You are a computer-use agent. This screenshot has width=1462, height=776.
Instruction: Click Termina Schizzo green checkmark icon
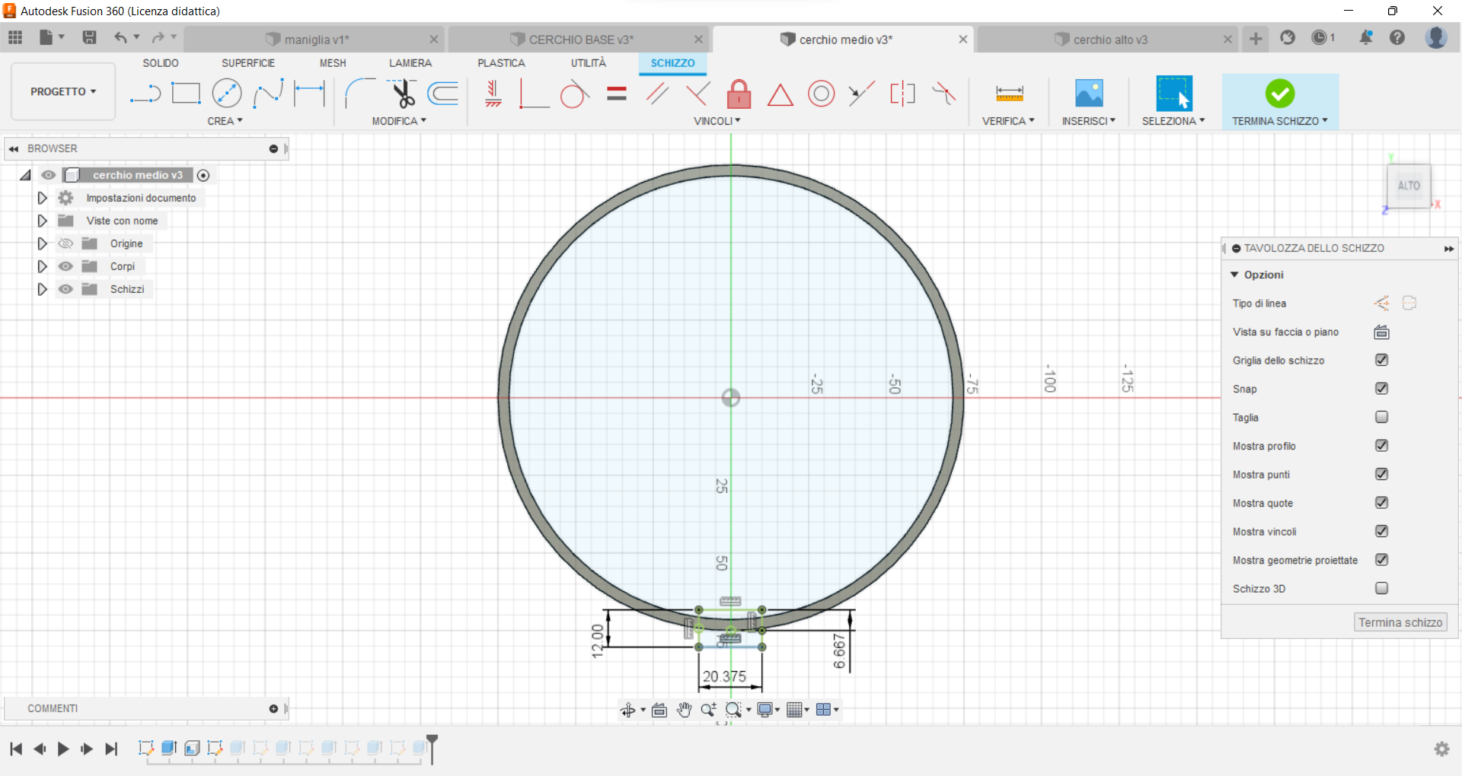point(1280,93)
